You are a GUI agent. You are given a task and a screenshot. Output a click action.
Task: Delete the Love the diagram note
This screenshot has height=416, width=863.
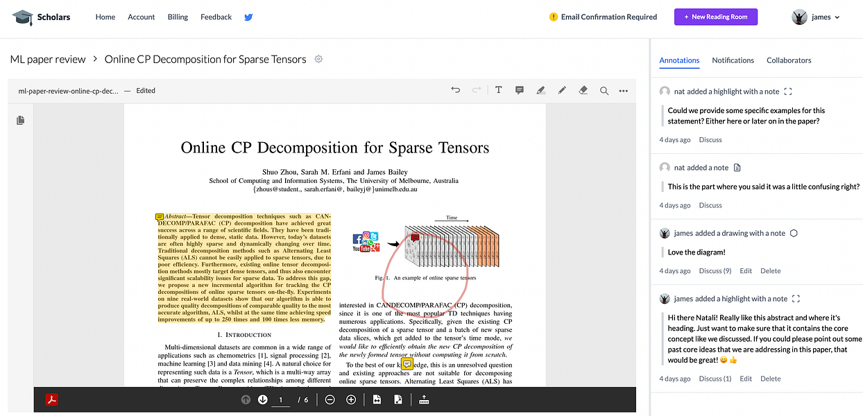click(771, 271)
